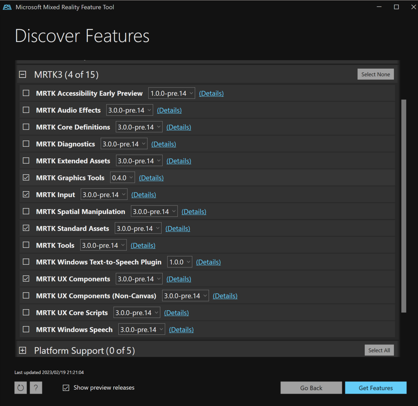Click the refresh icon button
The width and height of the screenshot is (418, 406).
coord(21,388)
